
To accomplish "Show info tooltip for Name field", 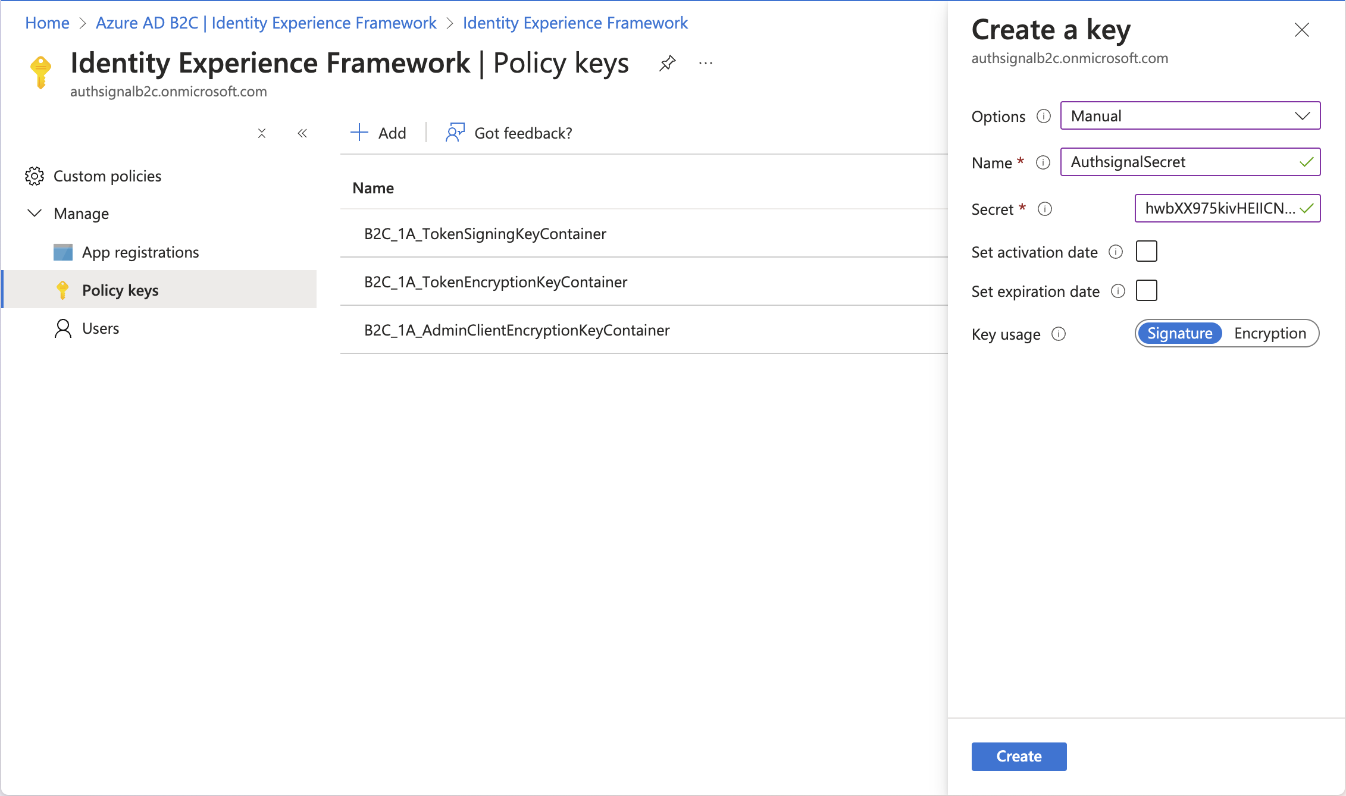I will tap(1043, 162).
